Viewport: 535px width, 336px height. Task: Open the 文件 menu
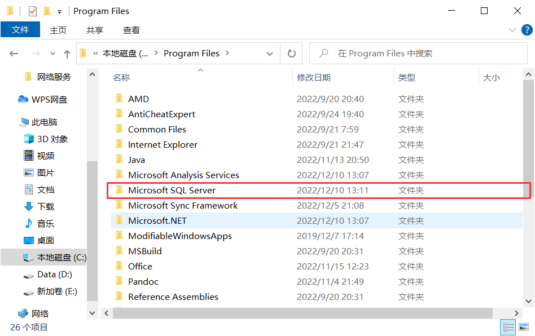[20, 30]
